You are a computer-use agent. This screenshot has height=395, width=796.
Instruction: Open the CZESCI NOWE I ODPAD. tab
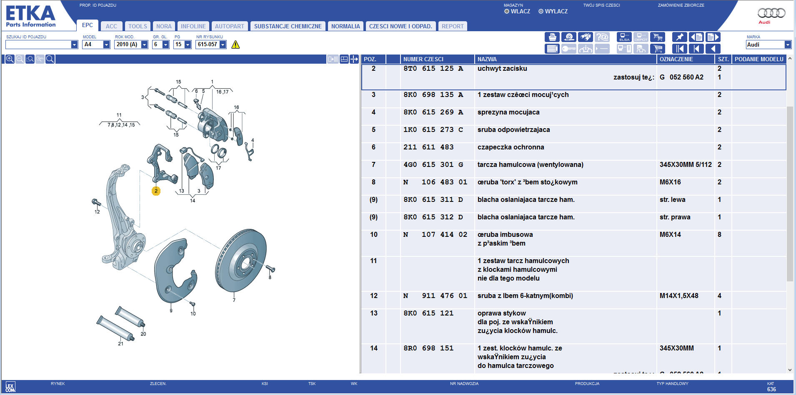[x=401, y=26]
